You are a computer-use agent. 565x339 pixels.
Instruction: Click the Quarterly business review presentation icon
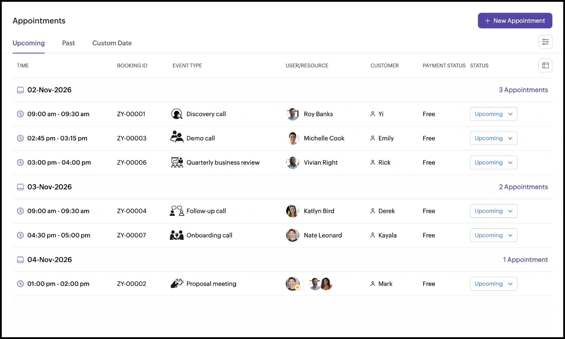pos(176,162)
